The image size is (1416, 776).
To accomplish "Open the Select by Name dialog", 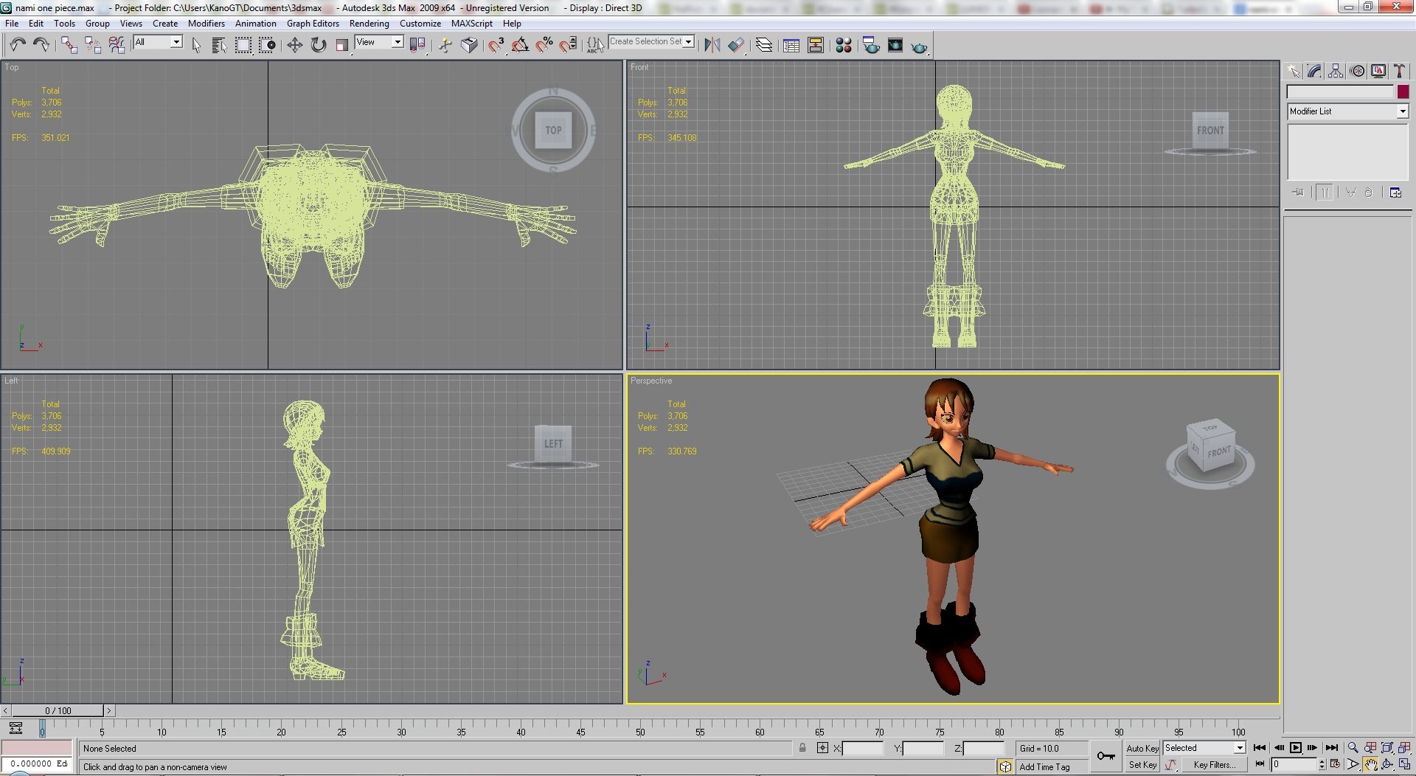I will point(219,46).
